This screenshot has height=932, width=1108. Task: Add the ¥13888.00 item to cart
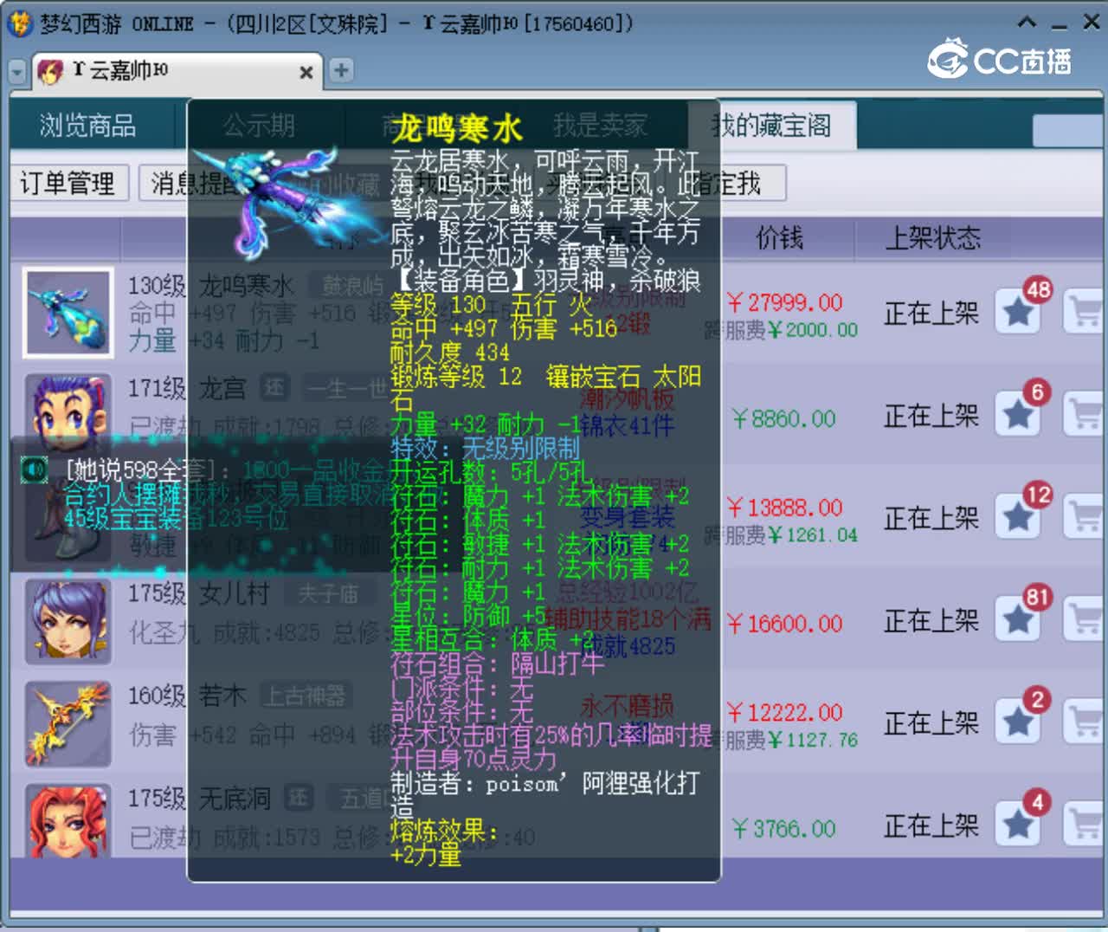point(1083,516)
